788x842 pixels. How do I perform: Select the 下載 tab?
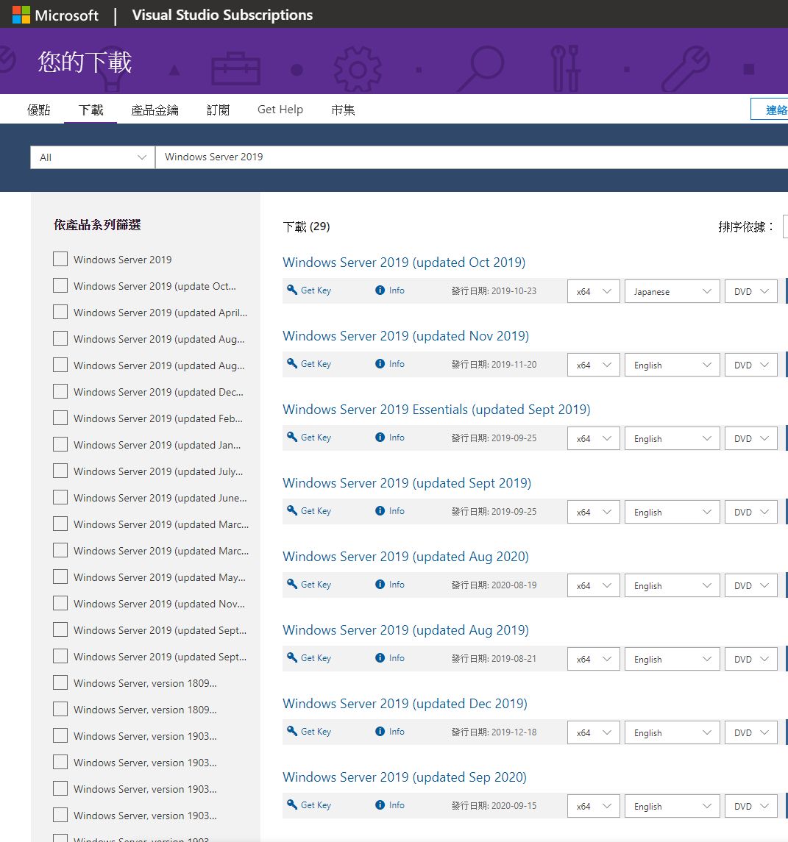(90, 110)
